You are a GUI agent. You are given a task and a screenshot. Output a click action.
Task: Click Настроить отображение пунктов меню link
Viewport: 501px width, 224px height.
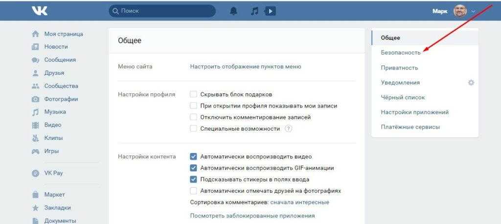[245, 67]
